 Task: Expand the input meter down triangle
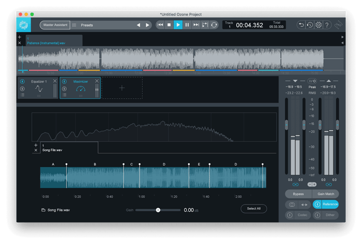(295, 81)
